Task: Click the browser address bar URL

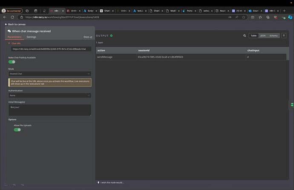Action: (x=62, y=17)
